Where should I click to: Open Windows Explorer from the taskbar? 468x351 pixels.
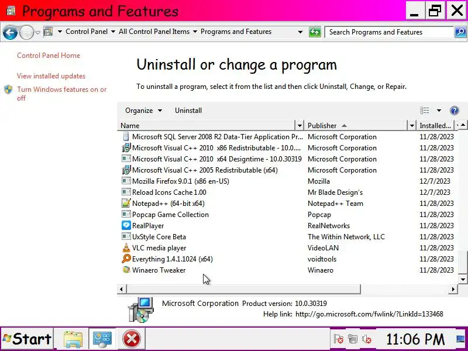point(73,339)
